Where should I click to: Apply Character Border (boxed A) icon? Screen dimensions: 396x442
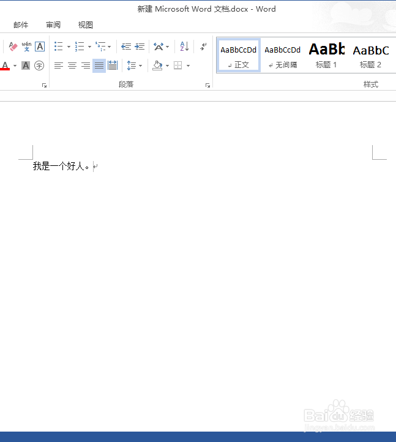[x=40, y=47]
